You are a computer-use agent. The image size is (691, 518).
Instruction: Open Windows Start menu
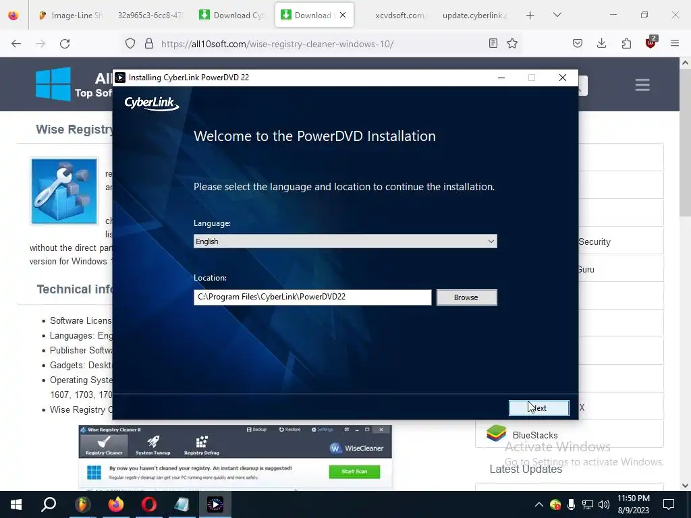coord(16,505)
